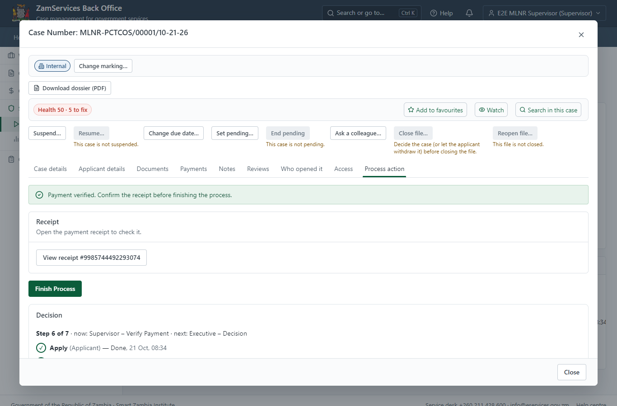Open the Applicant details tab
The height and width of the screenshot is (406, 617).
pyautogui.click(x=102, y=169)
